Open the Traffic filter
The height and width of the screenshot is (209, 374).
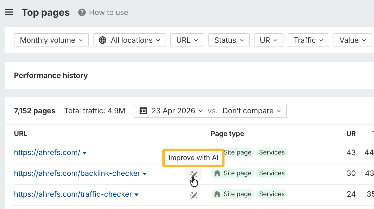click(308, 40)
